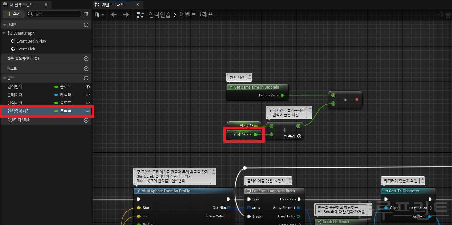Collapse the 변수 section
This screenshot has height=225, width=452.
(4, 78)
